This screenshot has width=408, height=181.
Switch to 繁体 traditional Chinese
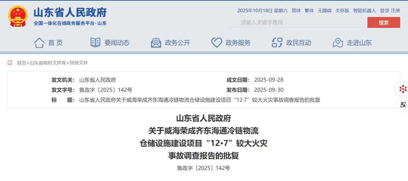(309, 11)
